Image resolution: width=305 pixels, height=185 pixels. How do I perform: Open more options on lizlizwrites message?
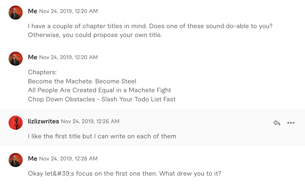point(291,123)
